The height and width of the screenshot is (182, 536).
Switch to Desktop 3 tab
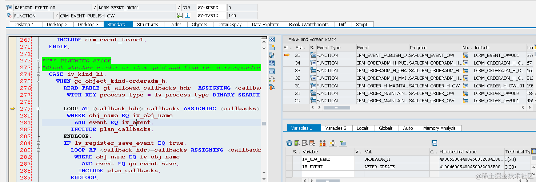[x=88, y=24]
